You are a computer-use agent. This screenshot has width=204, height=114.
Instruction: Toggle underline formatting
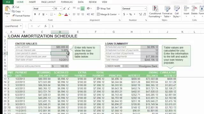point(43,14)
